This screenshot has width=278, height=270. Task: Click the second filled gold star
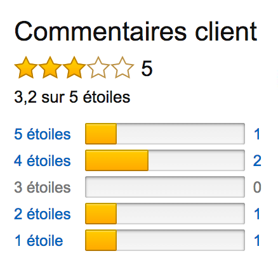coord(50,68)
